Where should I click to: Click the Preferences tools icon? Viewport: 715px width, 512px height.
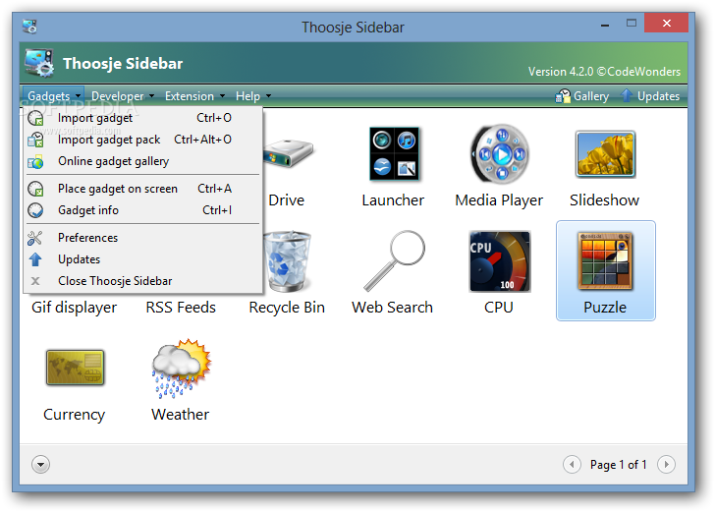coord(34,238)
